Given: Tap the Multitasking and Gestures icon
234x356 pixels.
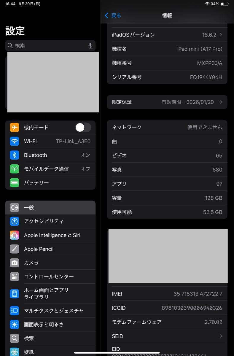Looking at the screenshot, I should pyautogui.click(x=15, y=311).
